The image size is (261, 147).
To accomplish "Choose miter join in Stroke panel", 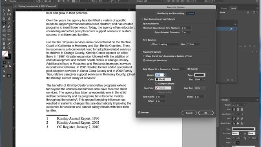I will click(x=234, y=118).
